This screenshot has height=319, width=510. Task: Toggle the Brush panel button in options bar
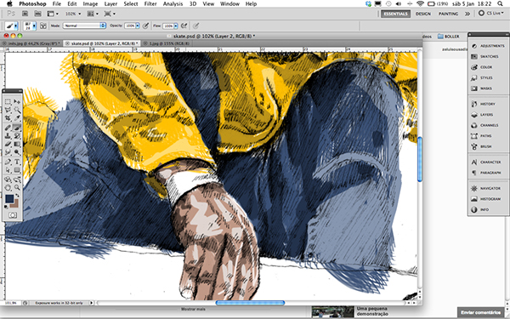[43, 26]
